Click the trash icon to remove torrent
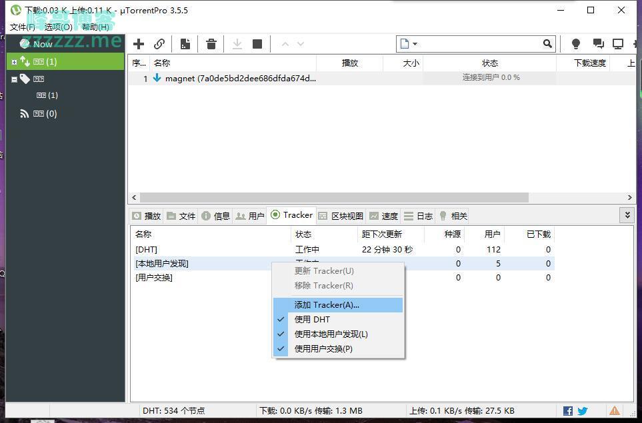 click(211, 44)
